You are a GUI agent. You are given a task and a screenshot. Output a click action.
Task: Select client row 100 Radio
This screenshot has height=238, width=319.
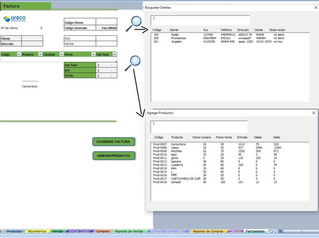click(230, 34)
